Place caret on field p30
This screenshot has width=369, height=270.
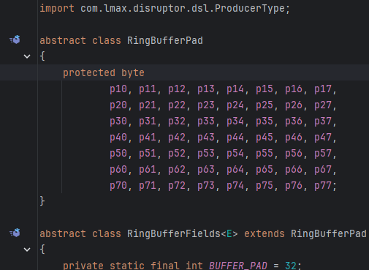point(118,121)
